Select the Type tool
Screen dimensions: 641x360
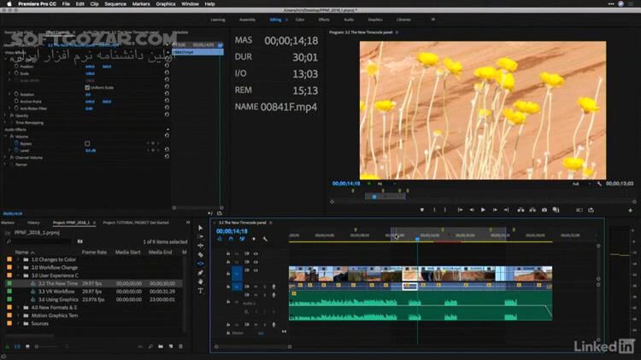click(200, 291)
